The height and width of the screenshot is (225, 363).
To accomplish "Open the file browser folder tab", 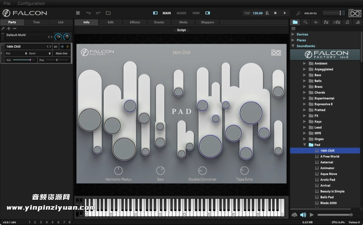I will 295,22.
